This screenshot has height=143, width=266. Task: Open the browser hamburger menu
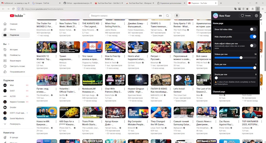(x=263, y=9)
